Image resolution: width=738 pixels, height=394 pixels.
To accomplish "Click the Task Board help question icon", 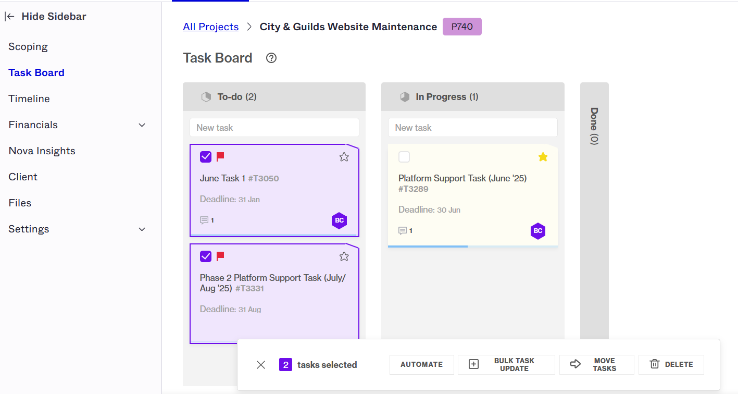I will [271, 58].
